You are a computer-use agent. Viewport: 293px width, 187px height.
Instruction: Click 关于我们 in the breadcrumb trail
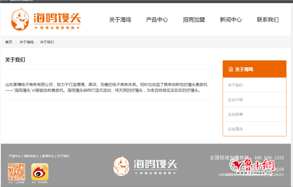click(47, 42)
